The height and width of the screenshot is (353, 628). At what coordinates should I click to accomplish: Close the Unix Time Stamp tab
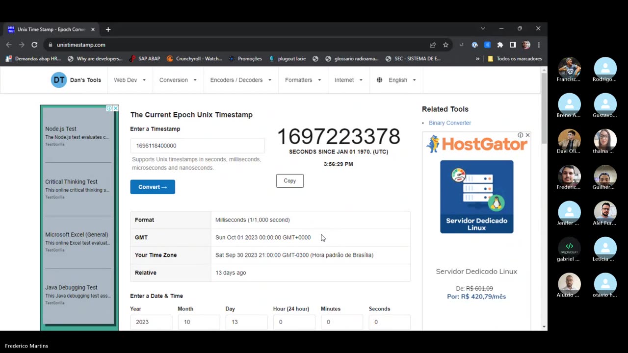coord(93,29)
